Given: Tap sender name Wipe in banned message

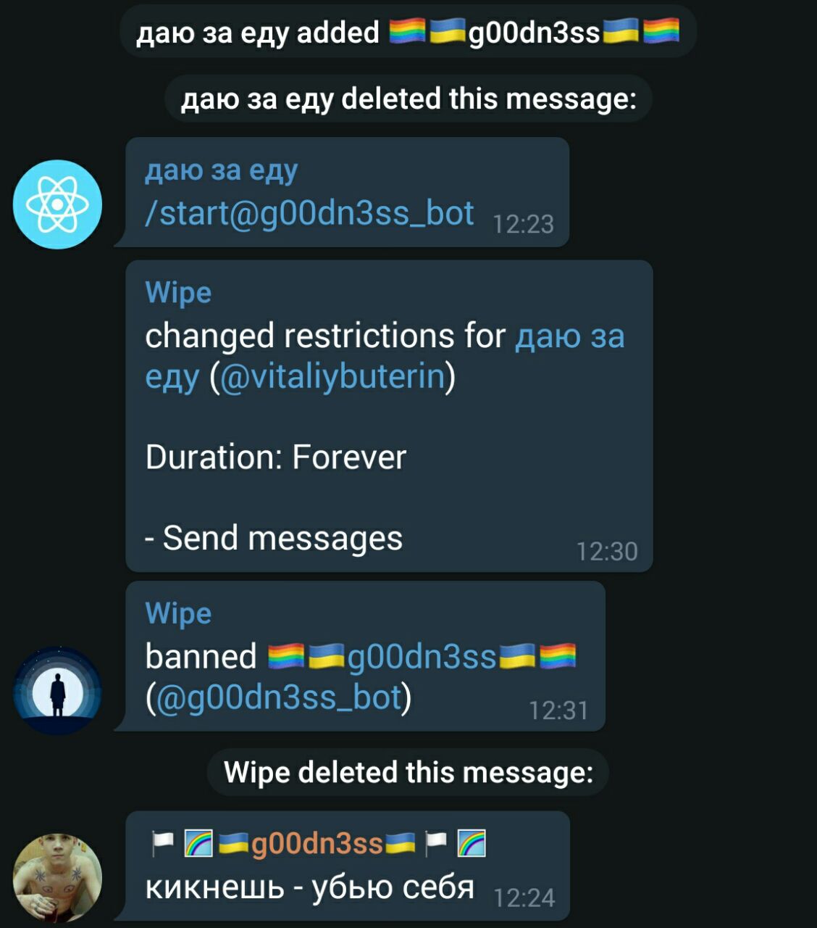Looking at the screenshot, I should coord(178,613).
